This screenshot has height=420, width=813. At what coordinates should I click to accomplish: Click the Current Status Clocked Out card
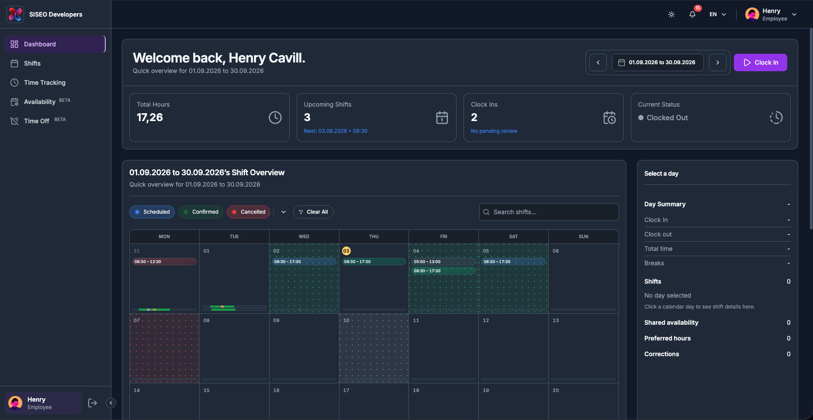pos(711,118)
